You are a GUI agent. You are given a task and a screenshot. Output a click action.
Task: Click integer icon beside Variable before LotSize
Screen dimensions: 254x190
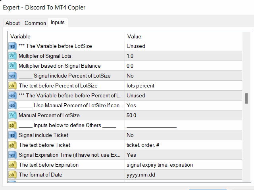[12, 46]
